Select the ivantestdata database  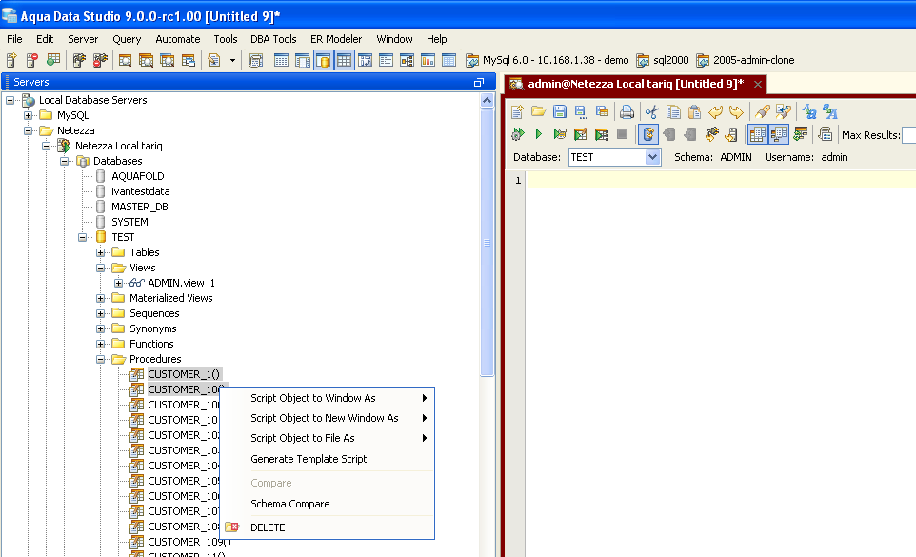(140, 191)
